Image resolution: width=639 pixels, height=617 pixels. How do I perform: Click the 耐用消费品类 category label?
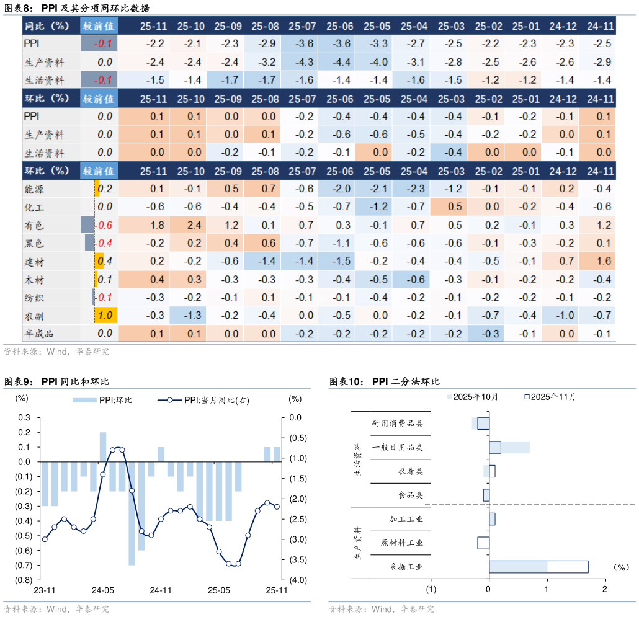point(397,424)
